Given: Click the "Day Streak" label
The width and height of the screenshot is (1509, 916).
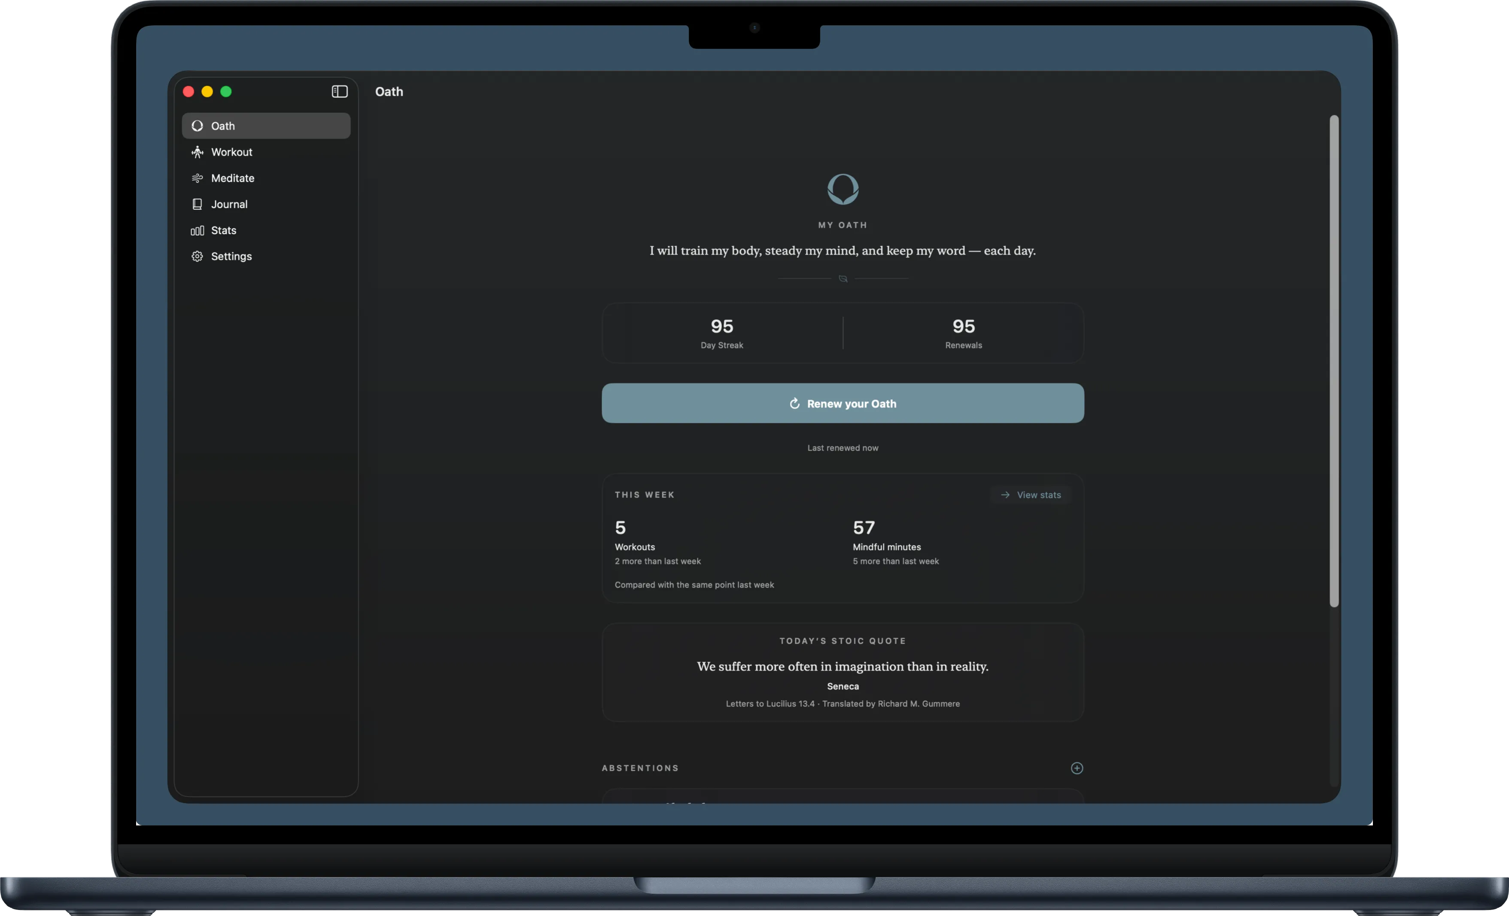Looking at the screenshot, I should point(721,346).
